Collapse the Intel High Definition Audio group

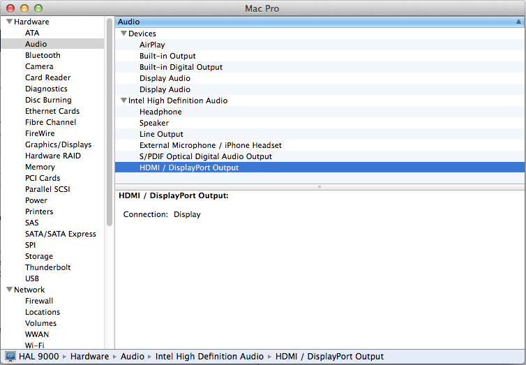click(123, 100)
